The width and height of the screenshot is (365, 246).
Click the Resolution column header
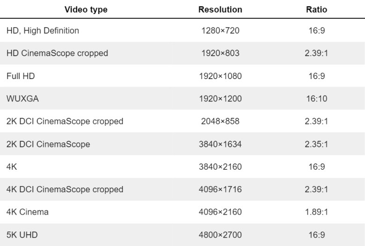point(220,9)
